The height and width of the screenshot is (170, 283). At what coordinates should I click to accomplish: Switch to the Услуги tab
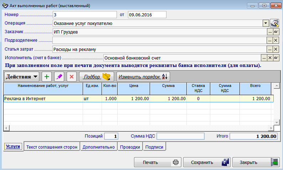coord(13,146)
